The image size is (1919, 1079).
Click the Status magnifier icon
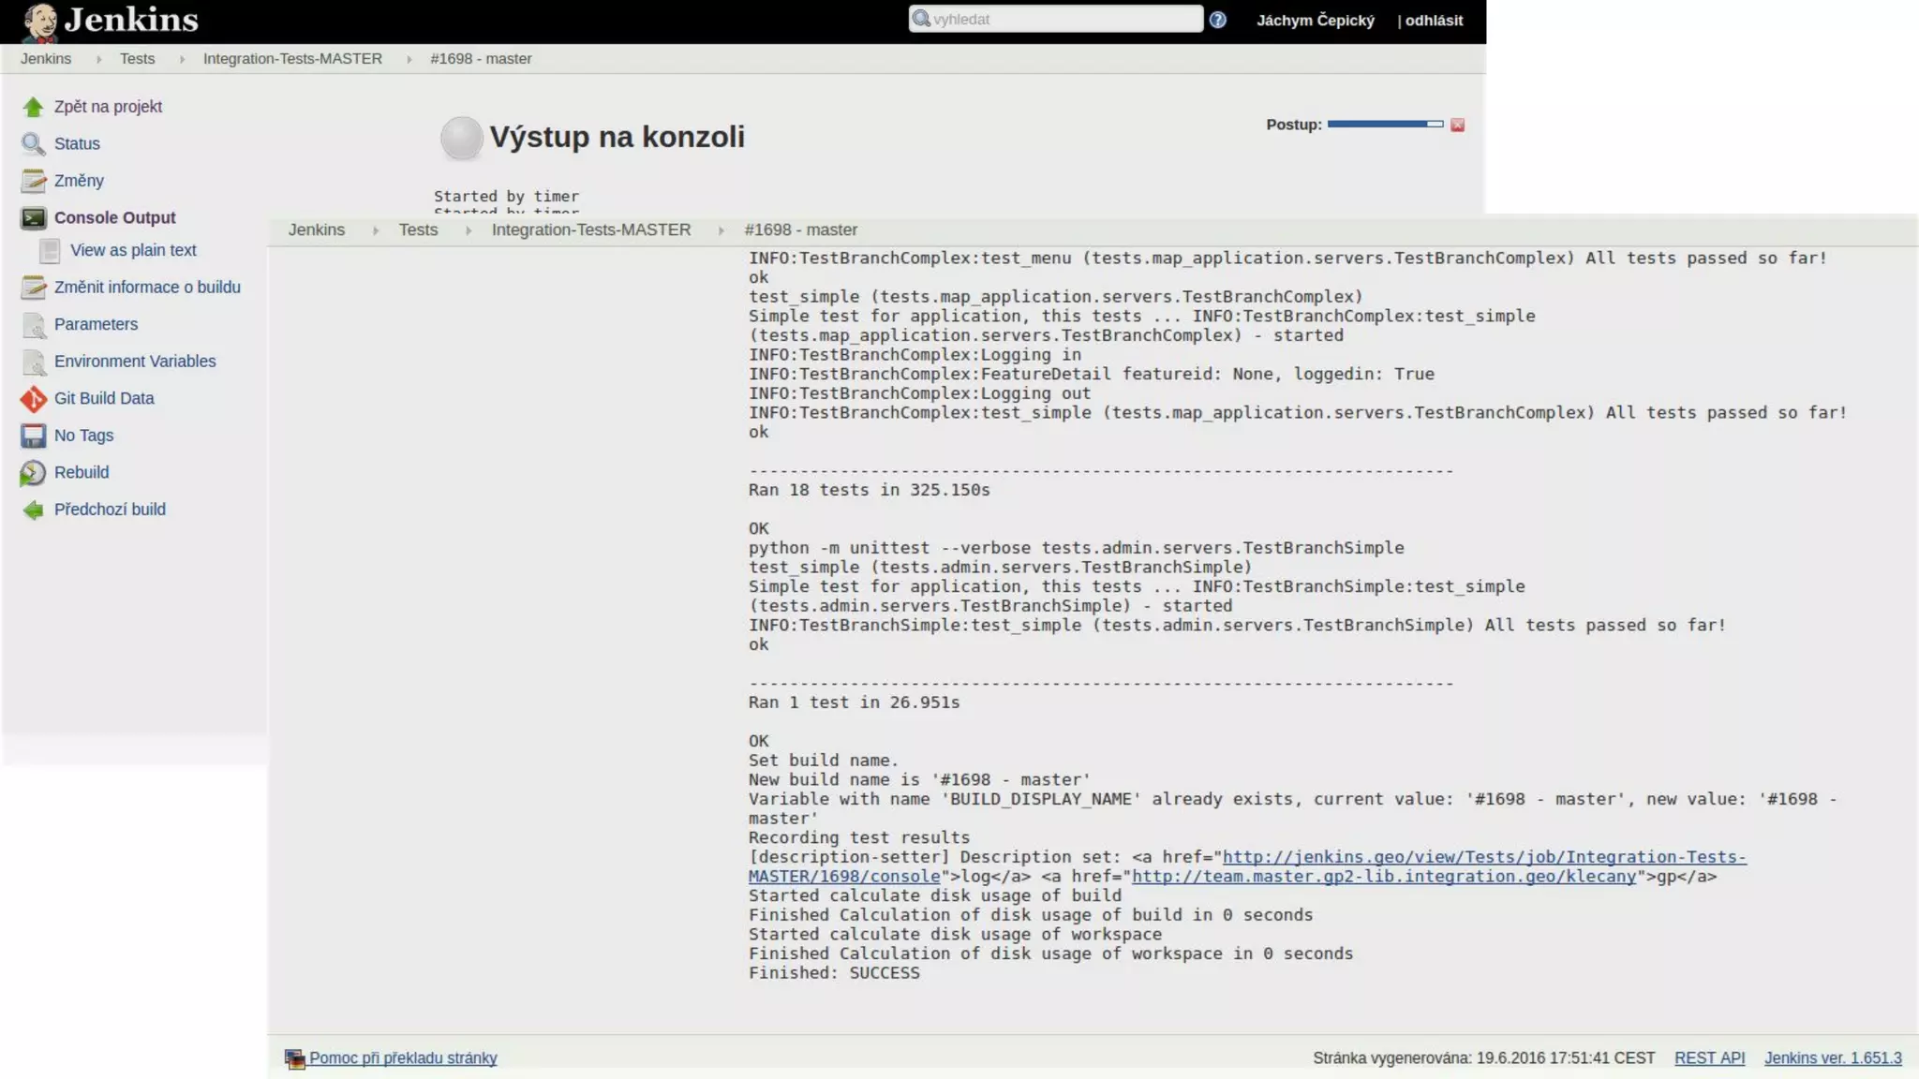click(x=33, y=143)
